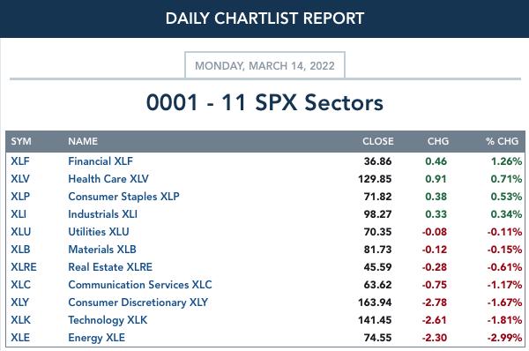The width and height of the screenshot is (529, 351).
Task: Open Communication Services XLC link
Action: click(x=140, y=285)
